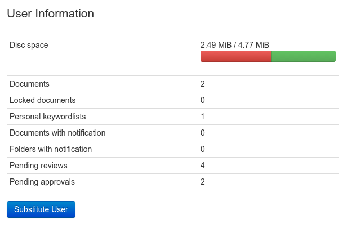
Task: Click the Personal keywordlists count value
Action: click(x=203, y=117)
